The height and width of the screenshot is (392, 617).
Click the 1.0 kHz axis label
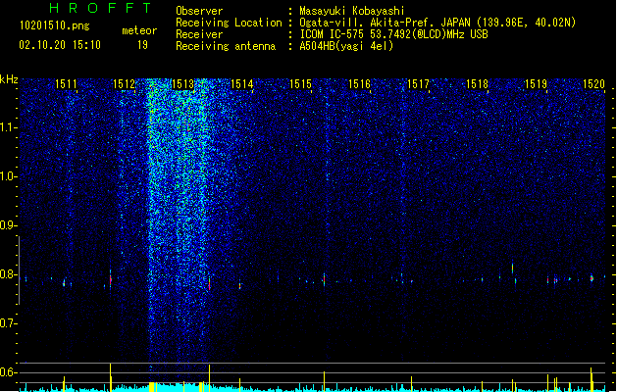click(8, 176)
